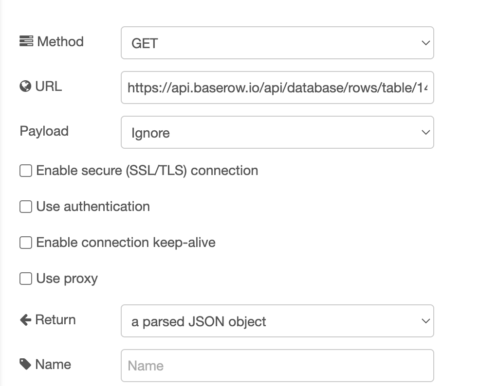Click the Method dropdown chevron
Image resolution: width=479 pixels, height=386 pixels.
click(425, 43)
